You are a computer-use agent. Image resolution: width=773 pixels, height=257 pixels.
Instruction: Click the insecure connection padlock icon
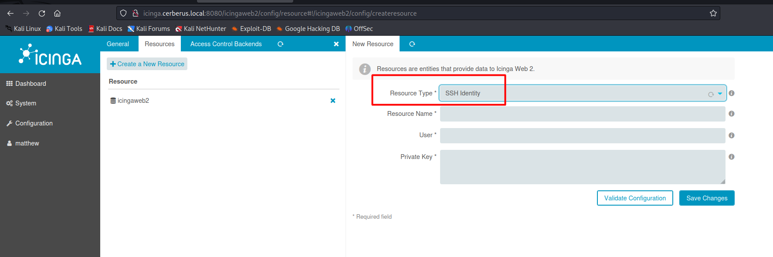click(136, 14)
